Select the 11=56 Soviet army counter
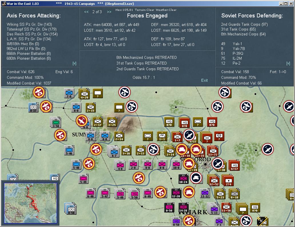The width and height of the screenshot is (295, 227). coord(226,208)
